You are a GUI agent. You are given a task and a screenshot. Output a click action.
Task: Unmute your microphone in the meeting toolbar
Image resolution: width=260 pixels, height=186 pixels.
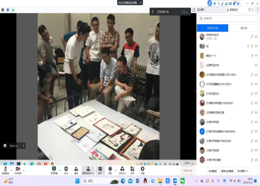click(x=6, y=171)
